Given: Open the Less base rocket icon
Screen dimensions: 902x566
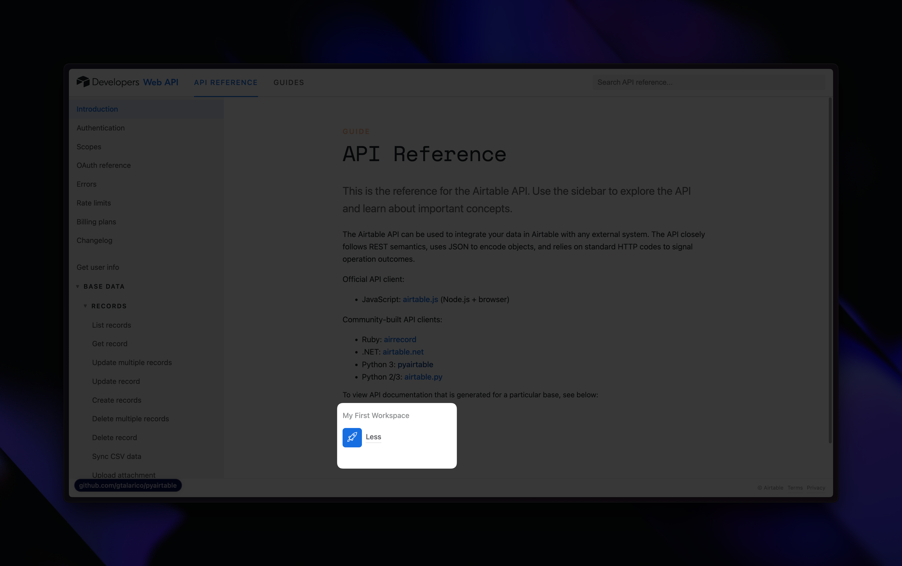Looking at the screenshot, I should click(x=352, y=437).
